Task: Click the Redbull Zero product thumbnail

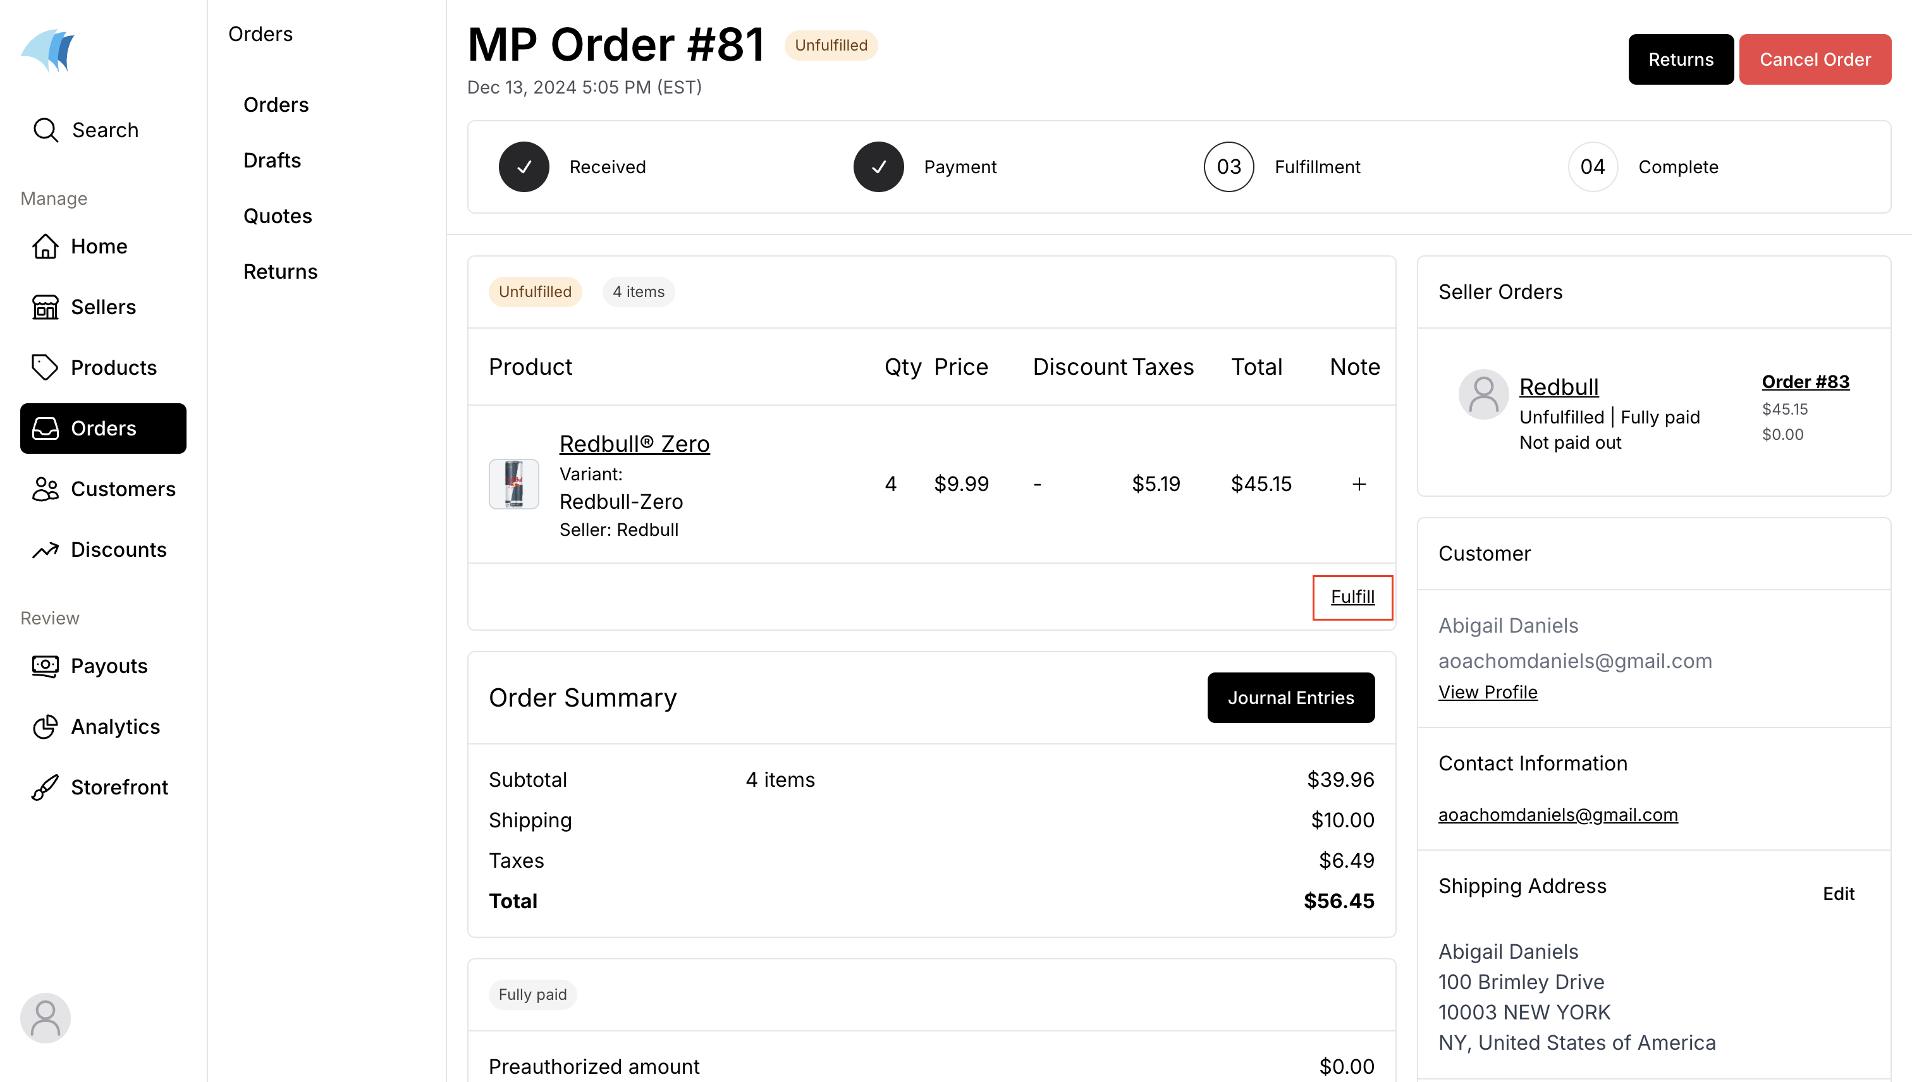Action: (x=513, y=483)
